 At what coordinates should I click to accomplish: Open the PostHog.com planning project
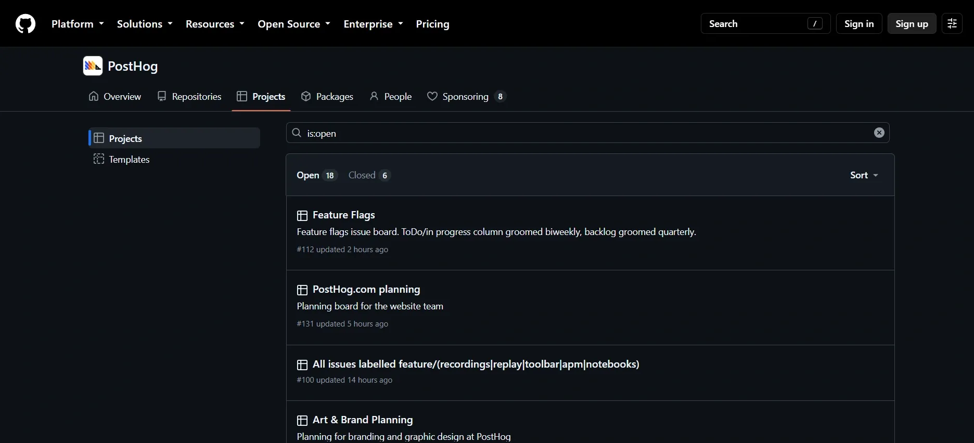click(366, 289)
